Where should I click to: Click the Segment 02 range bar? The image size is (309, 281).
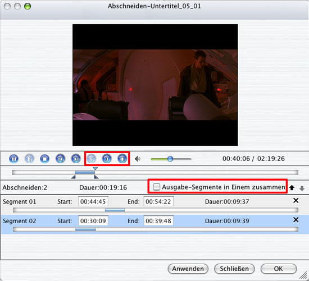coord(85,229)
